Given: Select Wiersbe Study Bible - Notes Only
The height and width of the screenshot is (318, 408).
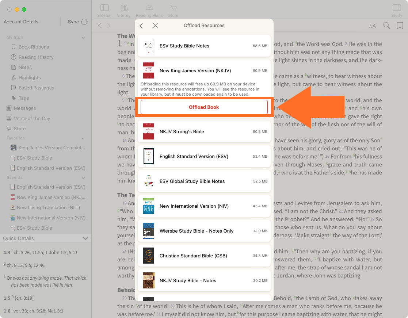Looking at the screenshot, I should (x=204, y=231).
